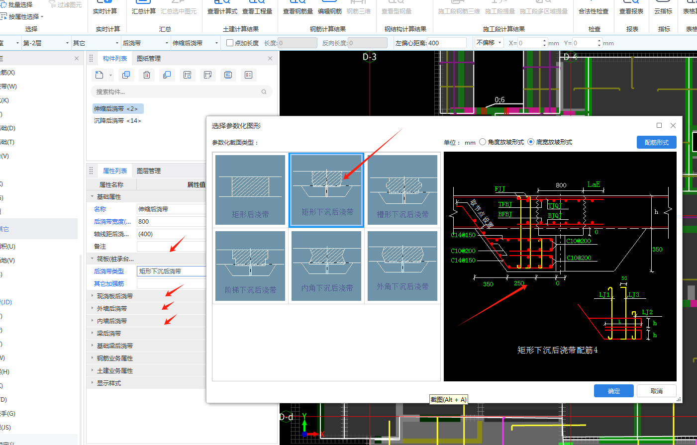
Task: Close the component list panel
Action: (x=270, y=59)
